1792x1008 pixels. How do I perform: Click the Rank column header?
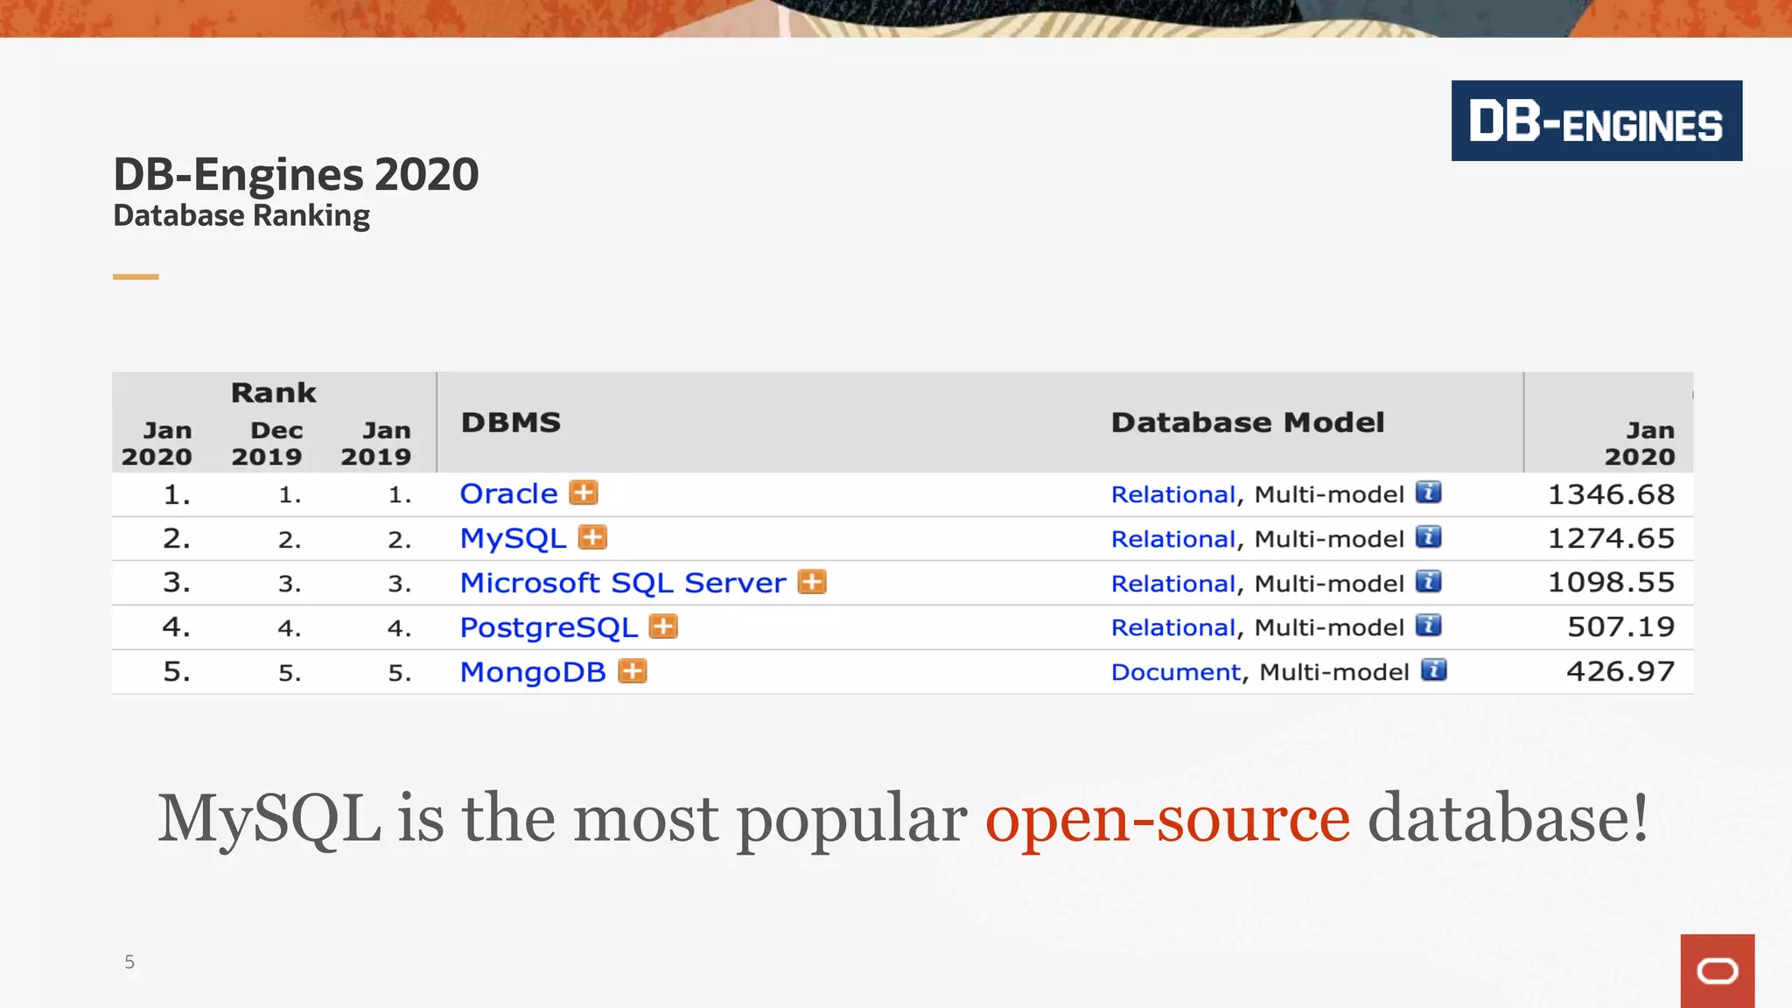click(273, 393)
